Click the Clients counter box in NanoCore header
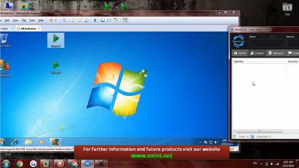 click(267, 43)
